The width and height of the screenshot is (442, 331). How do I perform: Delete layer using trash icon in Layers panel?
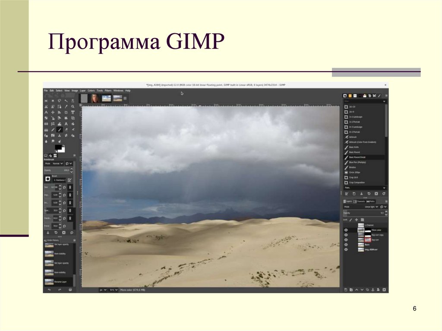point(384,289)
